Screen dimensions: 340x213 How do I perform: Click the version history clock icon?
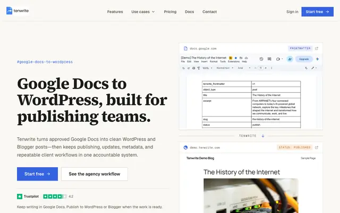click(x=261, y=59)
